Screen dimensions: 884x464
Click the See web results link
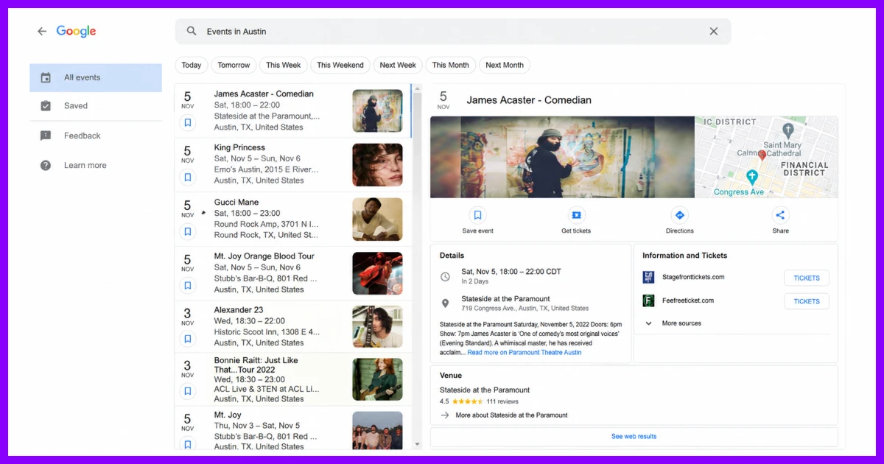(x=634, y=437)
